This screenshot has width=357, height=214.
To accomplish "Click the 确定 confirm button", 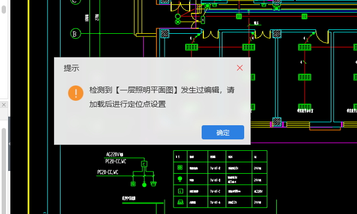I will [x=223, y=132].
